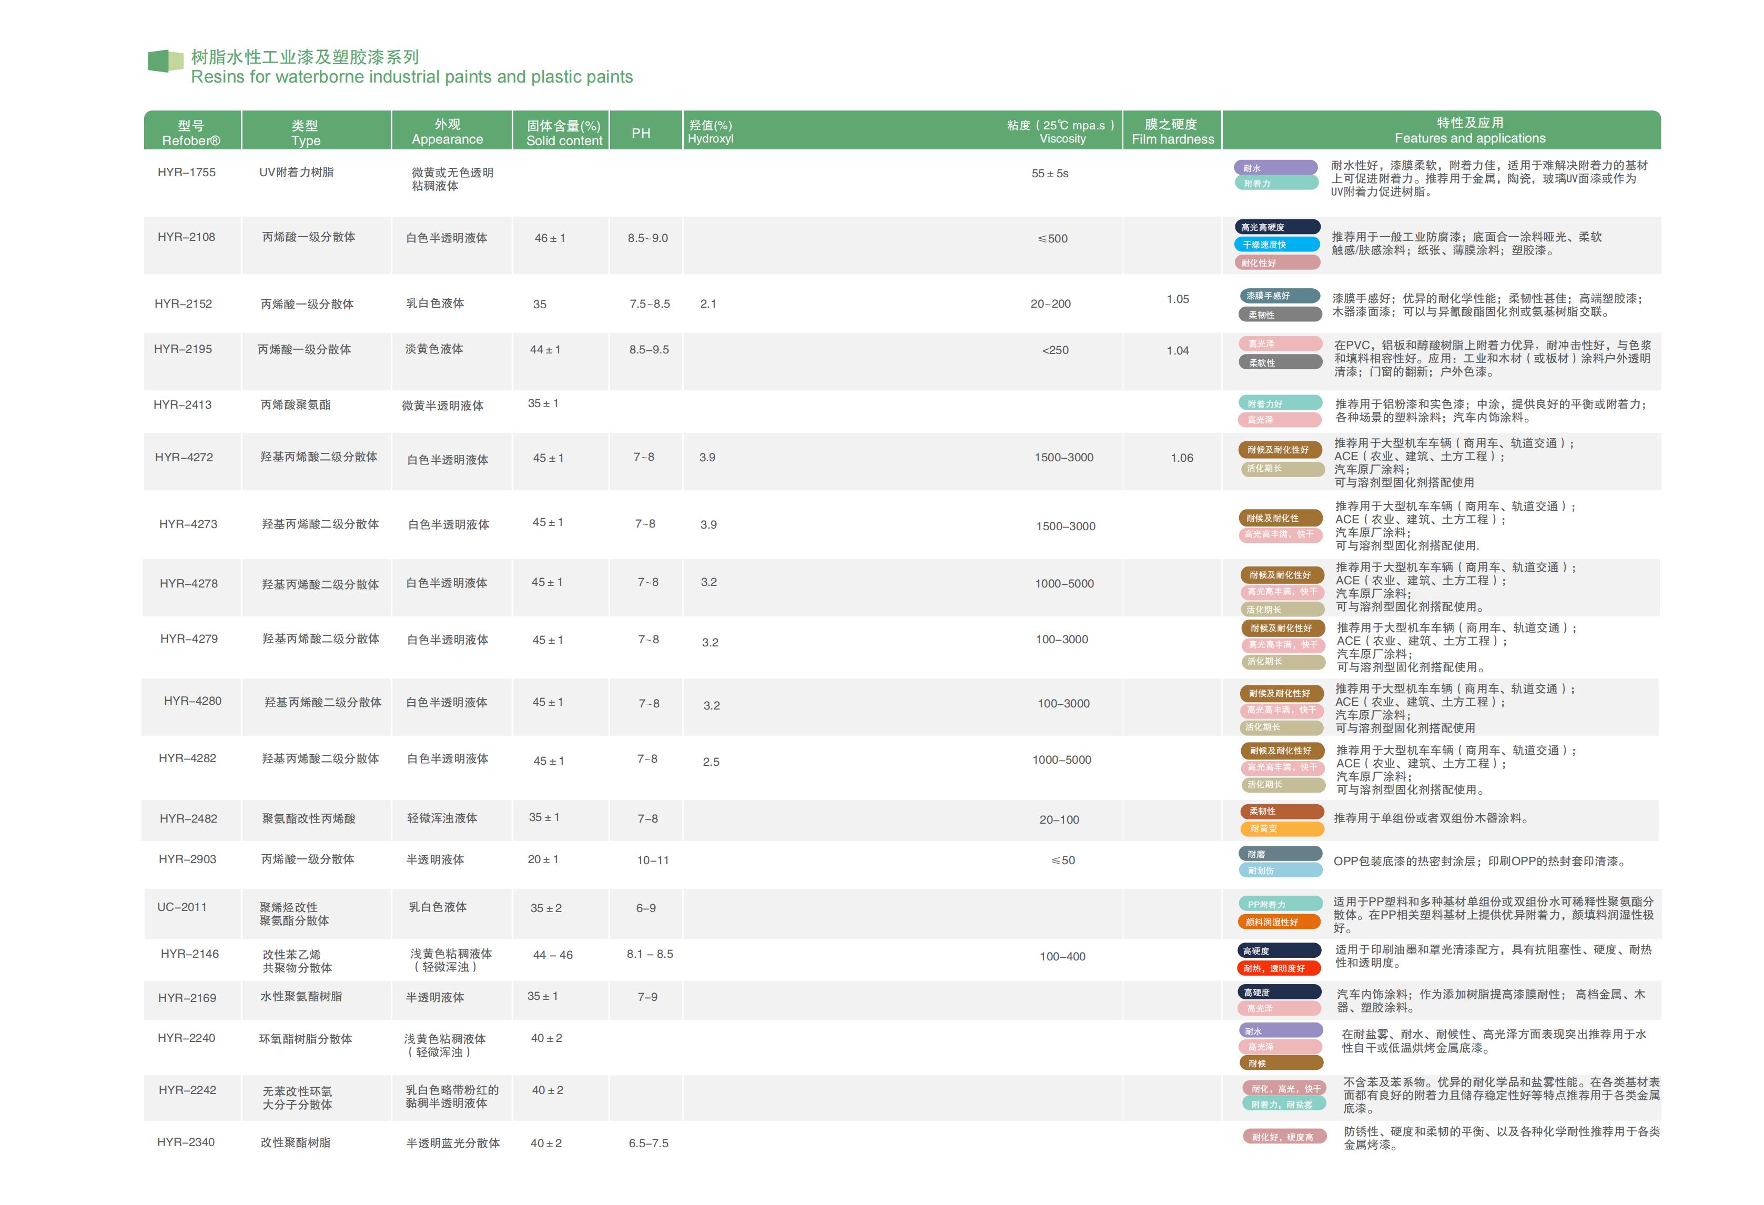Click the HYR-1755 model number
The image size is (1764, 1205).
point(187,173)
